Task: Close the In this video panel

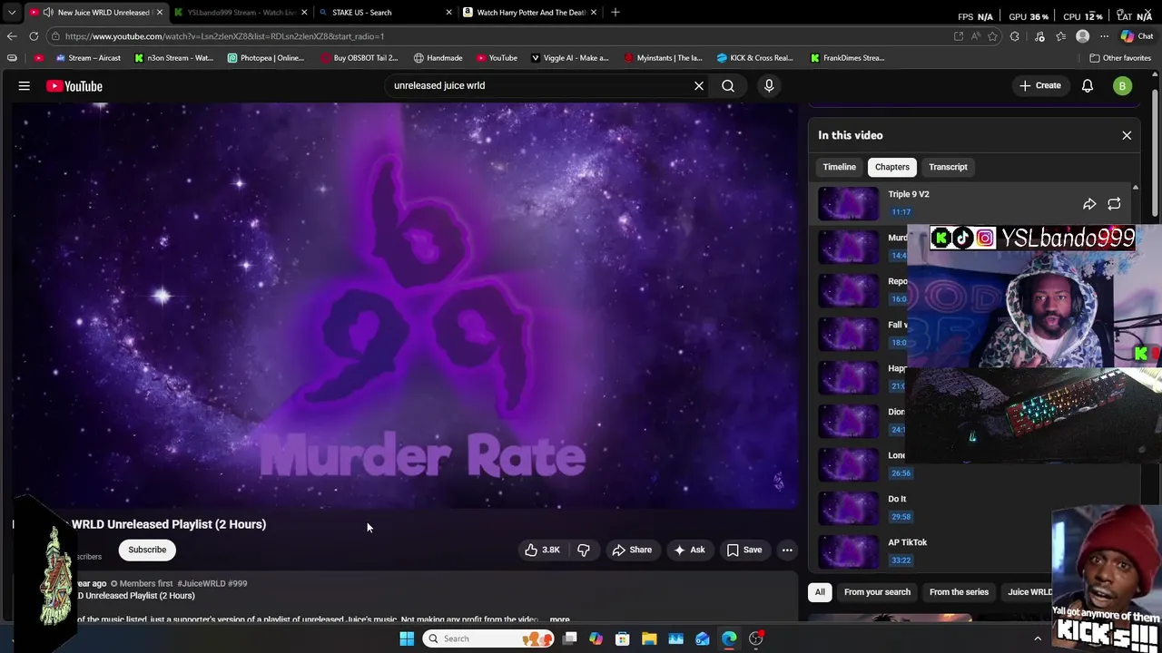Action: tap(1127, 135)
